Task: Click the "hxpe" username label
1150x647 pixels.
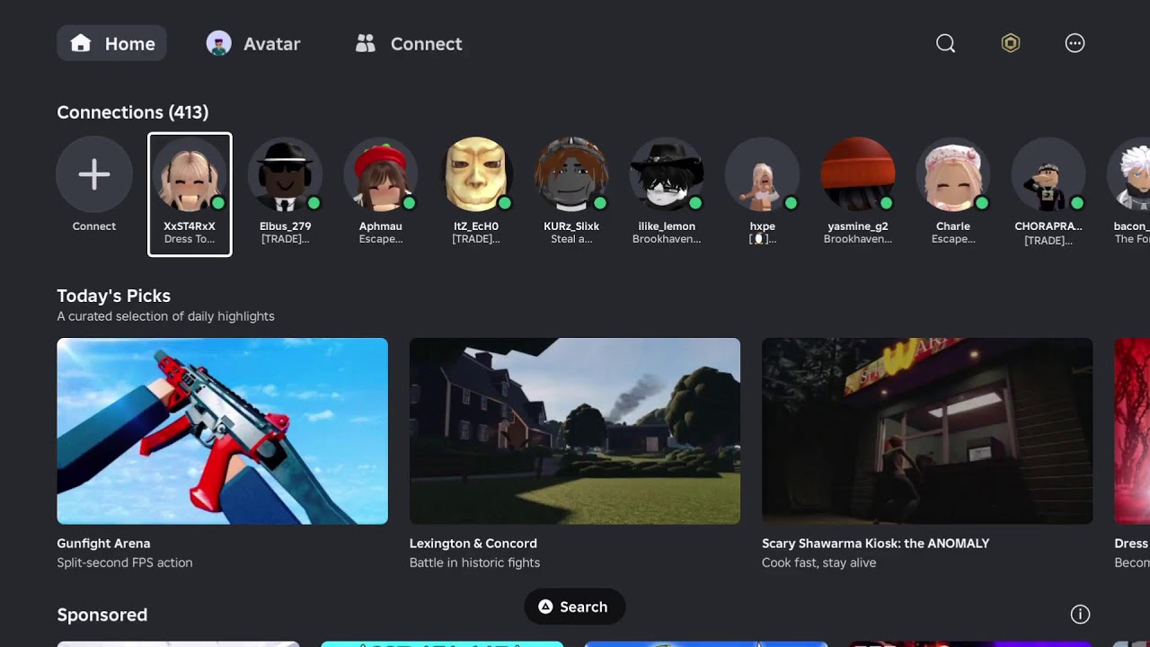Action: (x=762, y=226)
